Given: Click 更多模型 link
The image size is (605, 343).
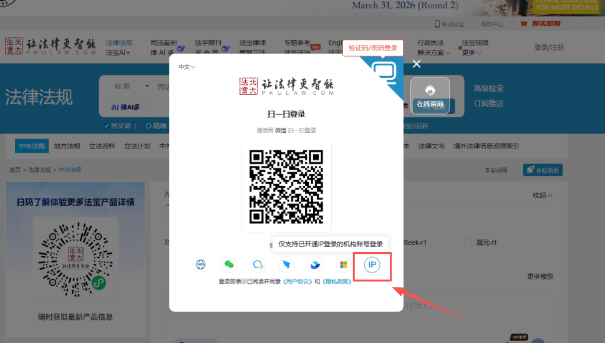Looking at the screenshot, I should click(x=540, y=277).
